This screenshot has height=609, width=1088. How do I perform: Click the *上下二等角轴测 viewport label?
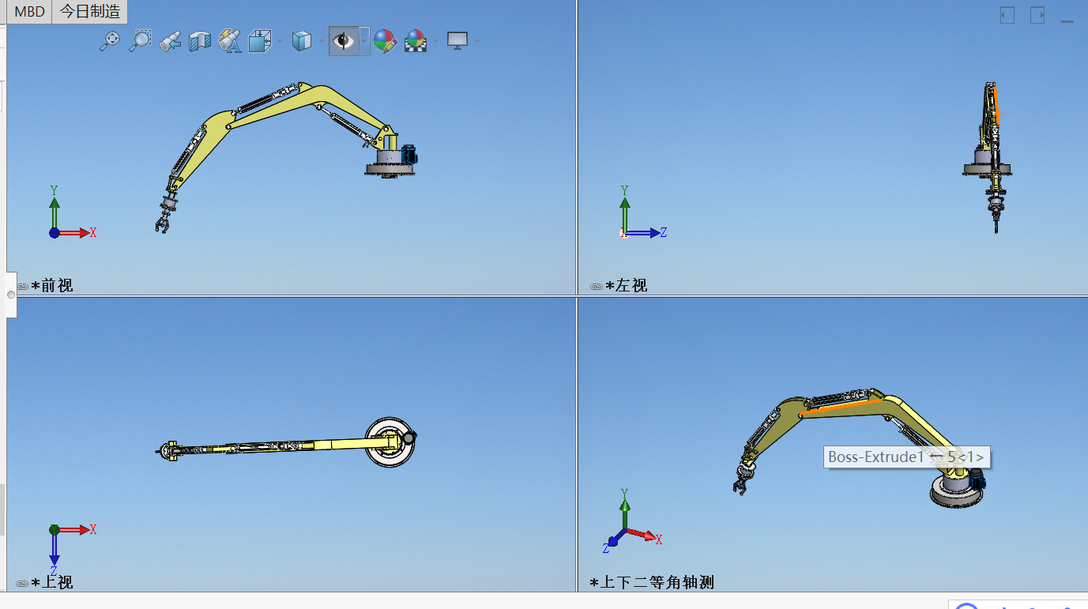coord(652,583)
